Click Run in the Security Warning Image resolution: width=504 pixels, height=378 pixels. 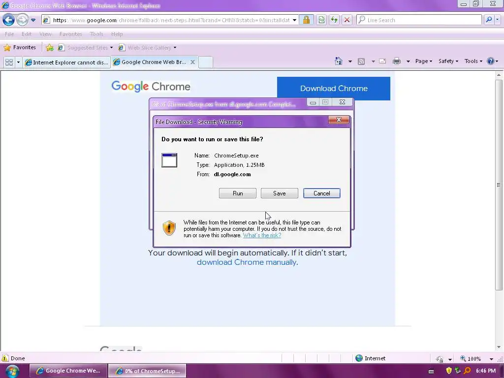pyautogui.click(x=238, y=193)
